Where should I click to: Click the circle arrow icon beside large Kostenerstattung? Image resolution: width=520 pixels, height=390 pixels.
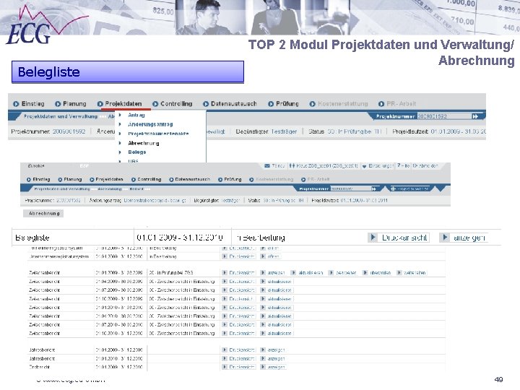(x=313, y=104)
